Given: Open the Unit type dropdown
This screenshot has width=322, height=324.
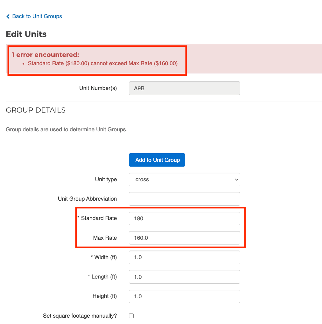Looking at the screenshot, I should (184, 179).
